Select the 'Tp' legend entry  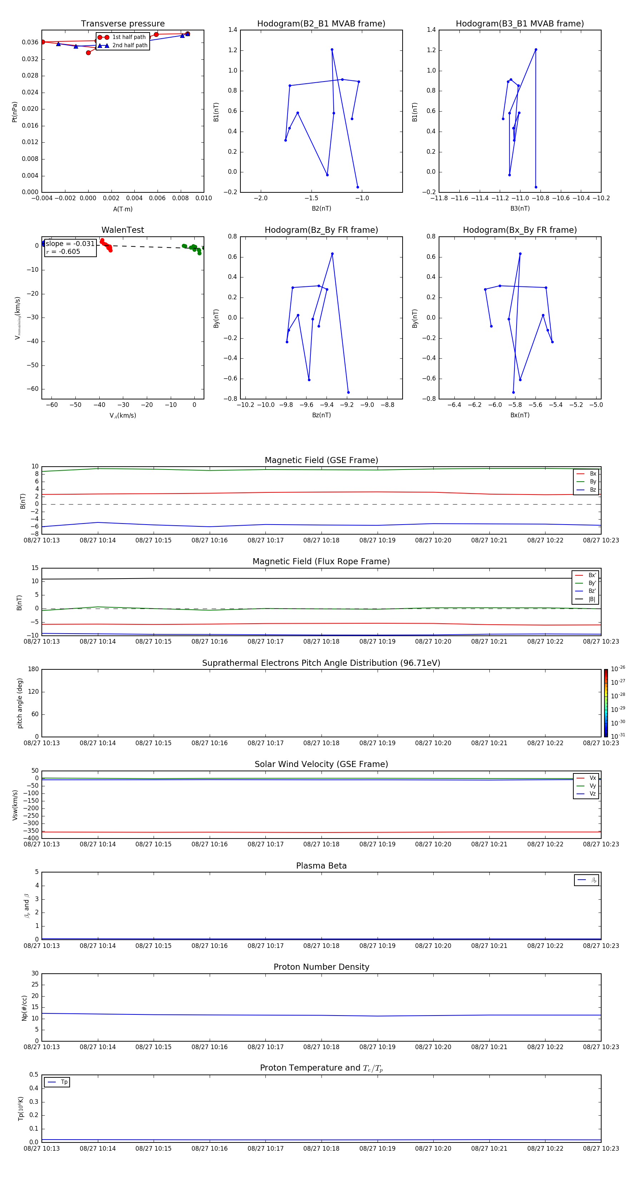coord(57,1082)
